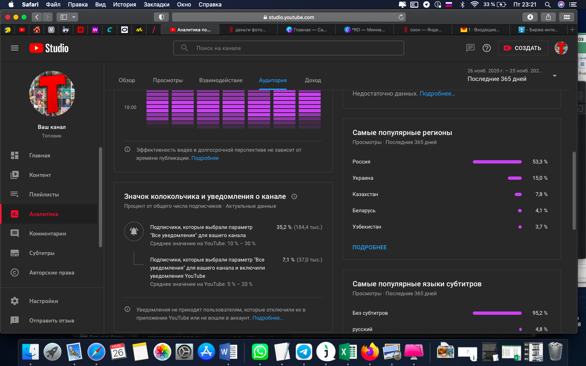Image resolution: width=586 pixels, height=366 pixels.
Task: Open WhatsApp in the Dock
Action: [x=260, y=352]
